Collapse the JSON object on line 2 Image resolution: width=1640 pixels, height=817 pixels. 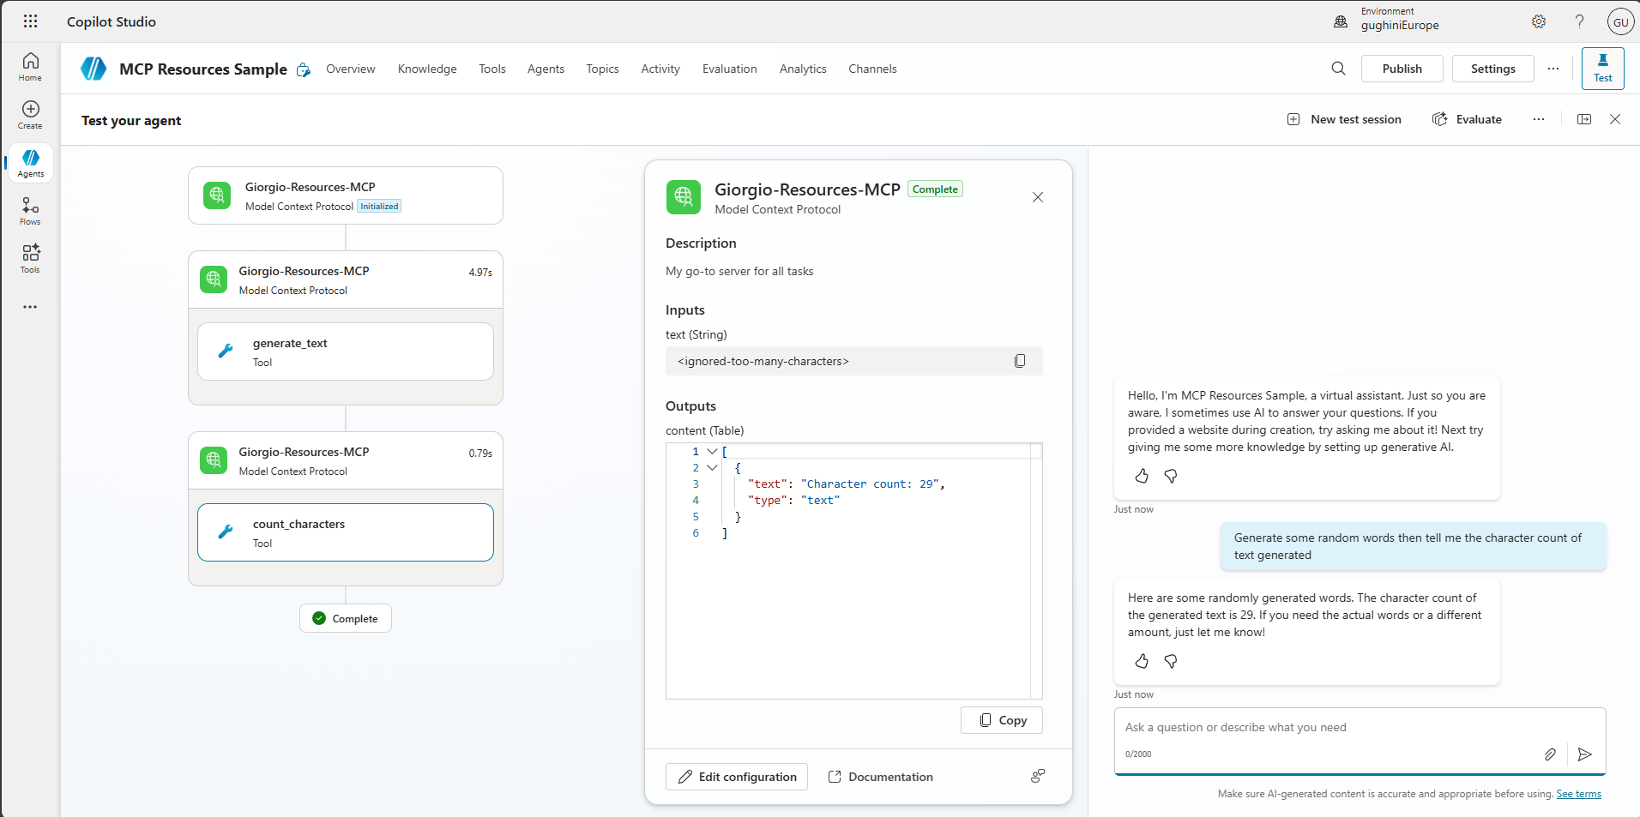click(x=712, y=468)
